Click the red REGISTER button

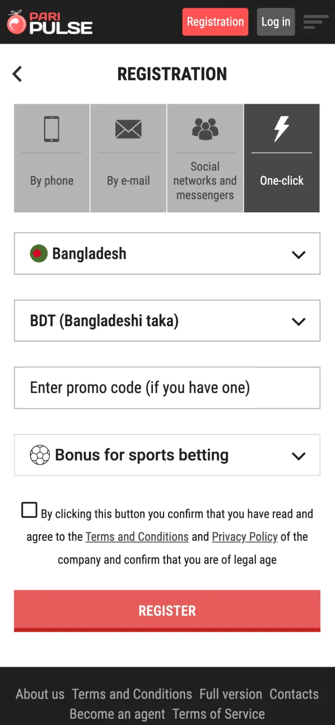[x=167, y=611]
